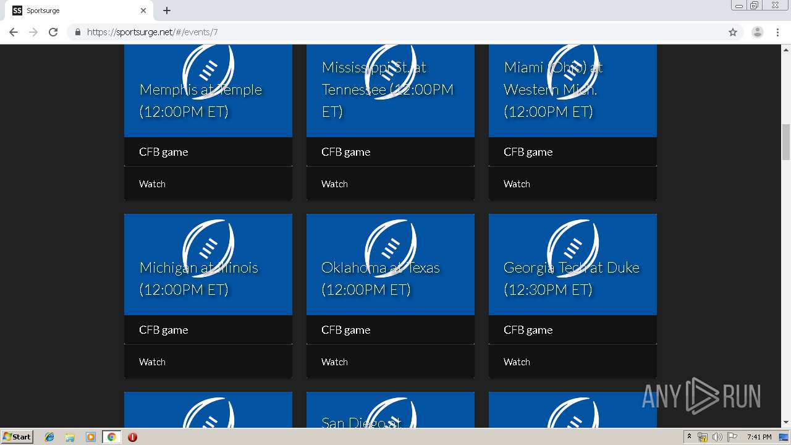
Task: Click the Action Center flag icon
Action: 732,437
